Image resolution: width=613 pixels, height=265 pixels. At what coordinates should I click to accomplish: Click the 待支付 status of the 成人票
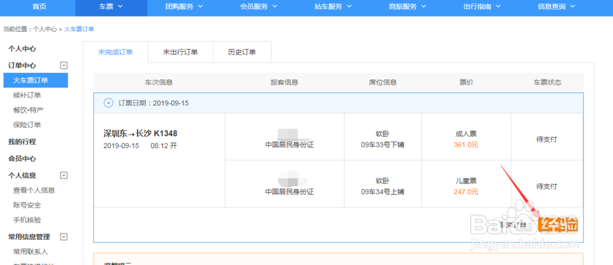547,140
